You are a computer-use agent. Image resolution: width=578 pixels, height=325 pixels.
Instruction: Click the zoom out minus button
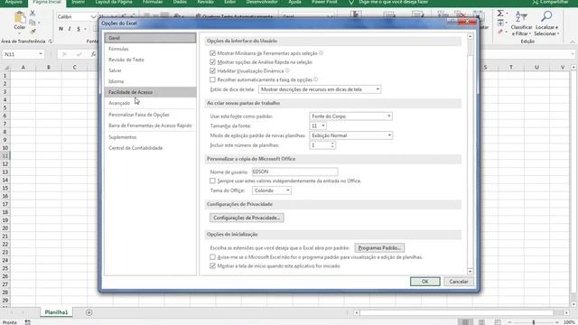pos(509,322)
